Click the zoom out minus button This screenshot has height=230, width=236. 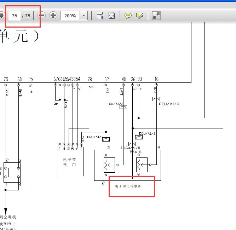(x=42, y=16)
